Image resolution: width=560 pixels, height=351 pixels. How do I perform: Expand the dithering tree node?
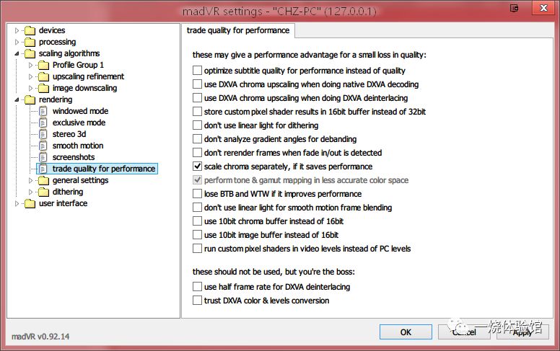[x=30, y=192]
